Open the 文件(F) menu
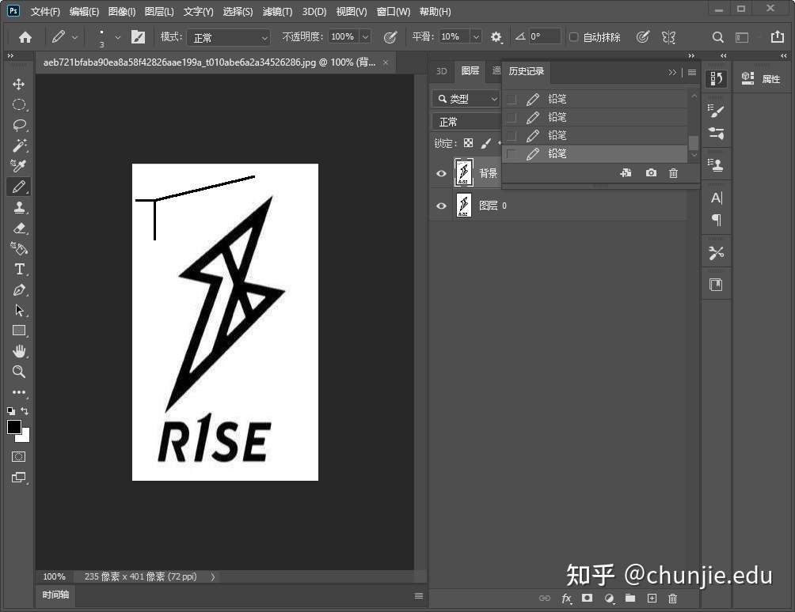 coord(45,11)
